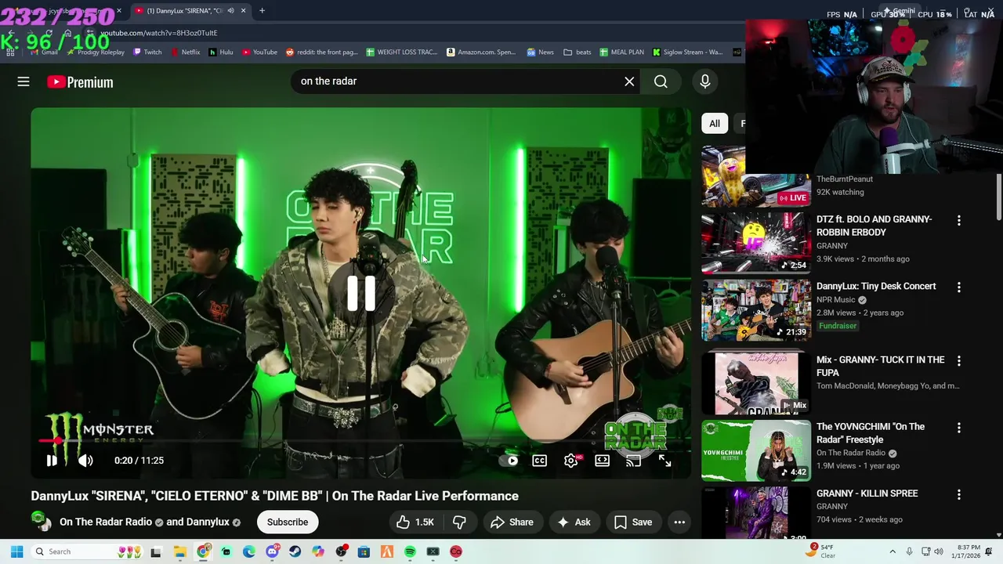
Task: Open more actions menu below video
Action: [679, 522]
